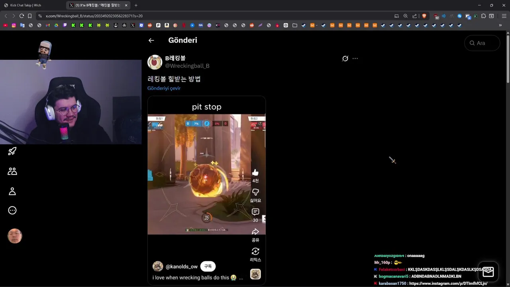The height and width of the screenshot is (287, 510).
Task: Click the bookmark page icon in toolbar
Action: [30, 16]
